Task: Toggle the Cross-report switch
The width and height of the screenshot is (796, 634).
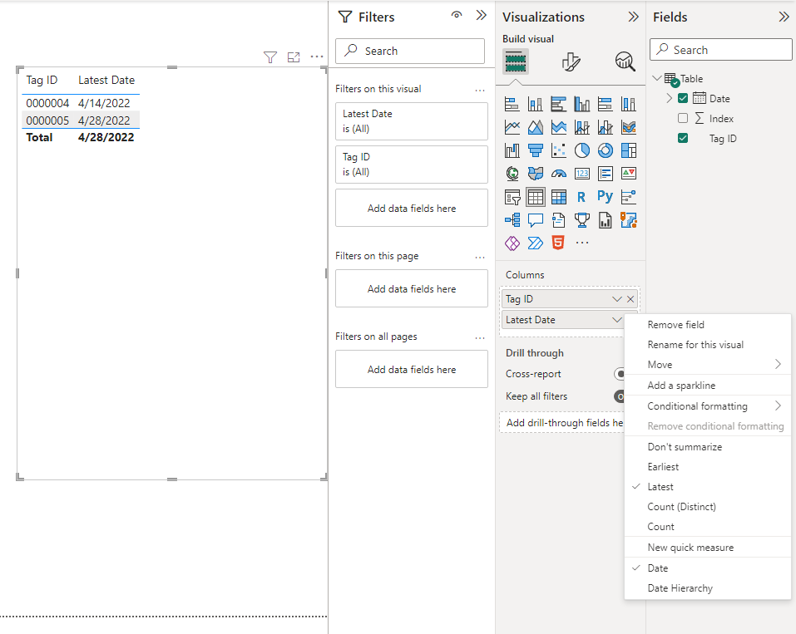Action: 619,374
